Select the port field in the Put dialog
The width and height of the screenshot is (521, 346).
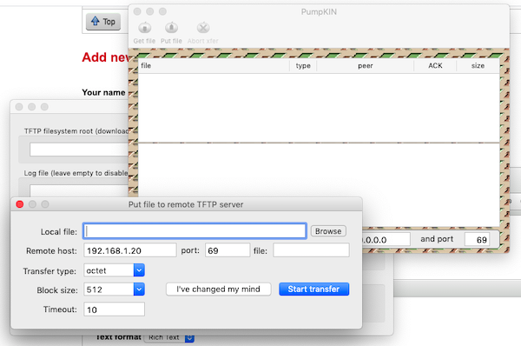click(x=228, y=250)
